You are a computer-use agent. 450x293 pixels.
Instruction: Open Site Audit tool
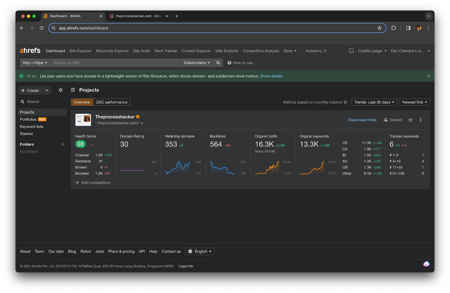click(x=141, y=51)
